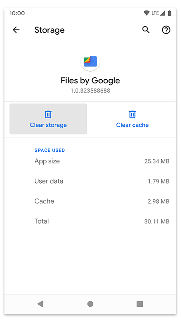
Task: Tap the Recents square navigation button
Action: pos(140,304)
